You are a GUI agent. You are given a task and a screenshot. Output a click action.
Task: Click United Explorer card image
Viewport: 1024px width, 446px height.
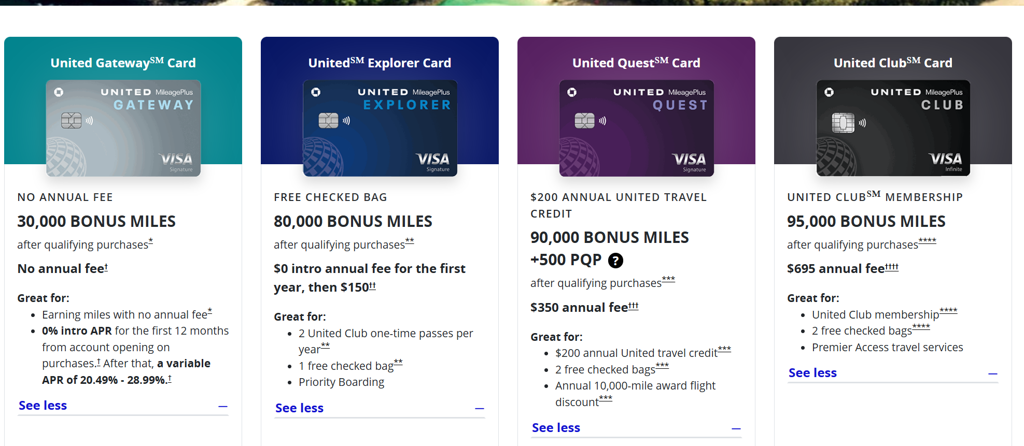click(x=380, y=128)
